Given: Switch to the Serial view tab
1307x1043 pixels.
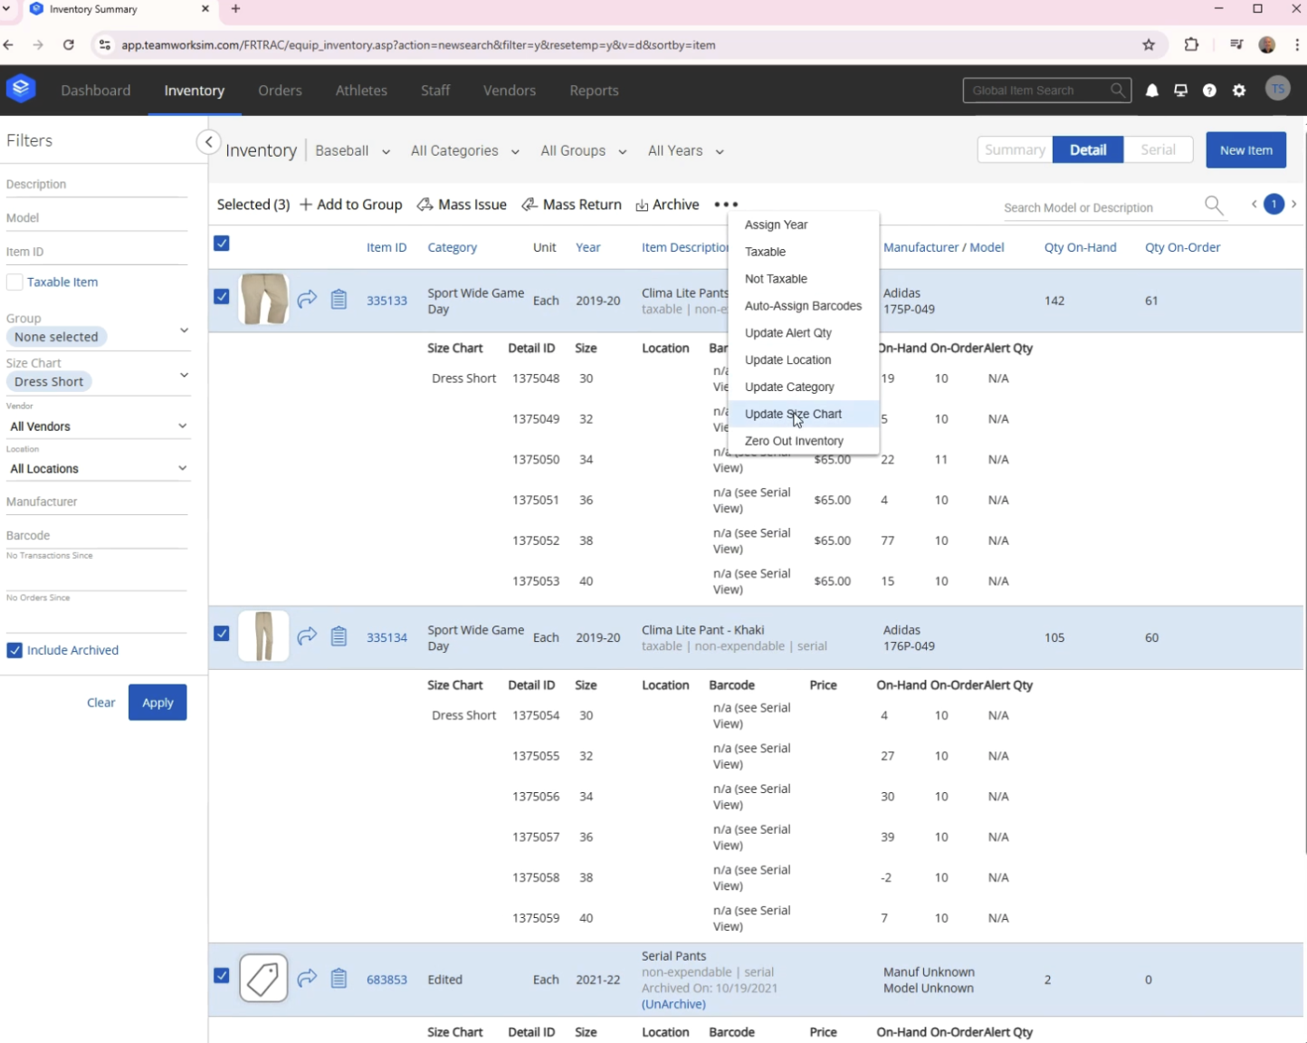Looking at the screenshot, I should point(1158,150).
